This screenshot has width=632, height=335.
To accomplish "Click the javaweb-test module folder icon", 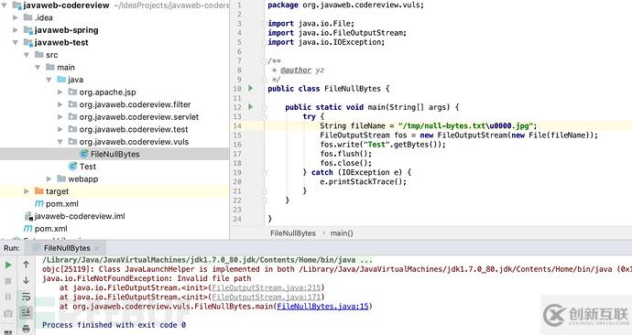I will tap(27, 42).
